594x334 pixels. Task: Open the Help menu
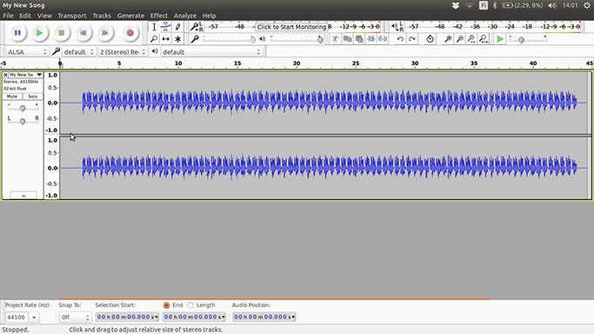click(209, 16)
